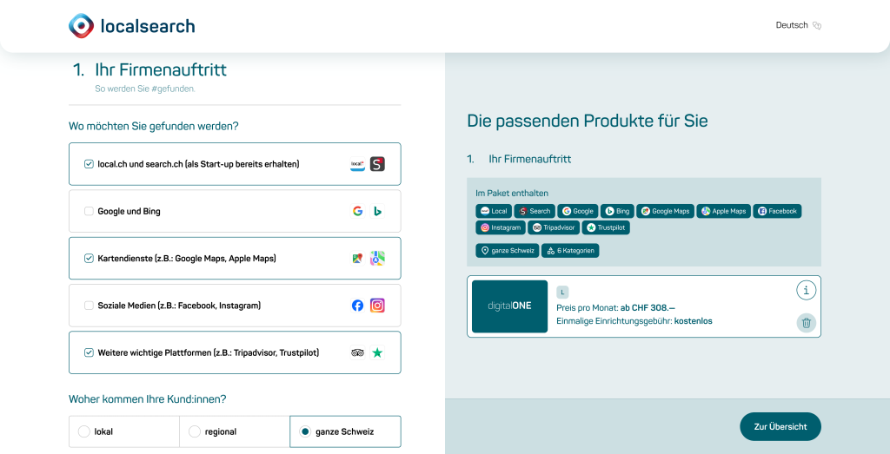Click the Zur Übersicht button
Image resolution: width=890 pixels, height=454 pixels.
coord(780,427)
